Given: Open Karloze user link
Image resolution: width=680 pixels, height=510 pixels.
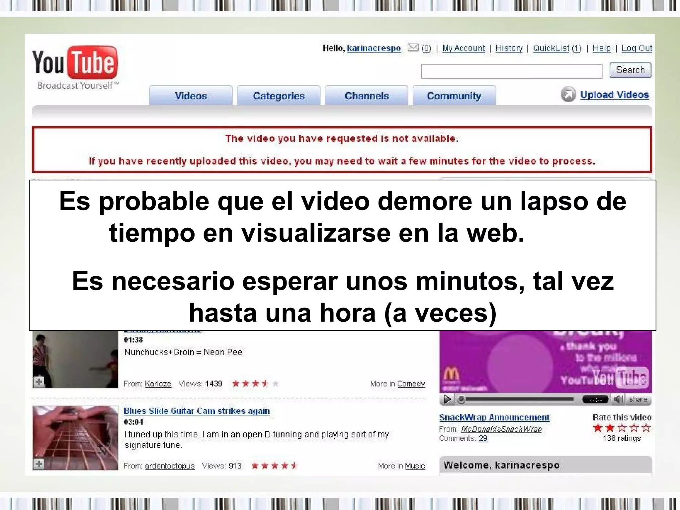Looking at the screenshot, I should point(158,384).
